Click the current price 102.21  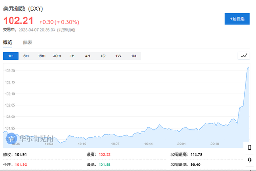pos(18,21)
